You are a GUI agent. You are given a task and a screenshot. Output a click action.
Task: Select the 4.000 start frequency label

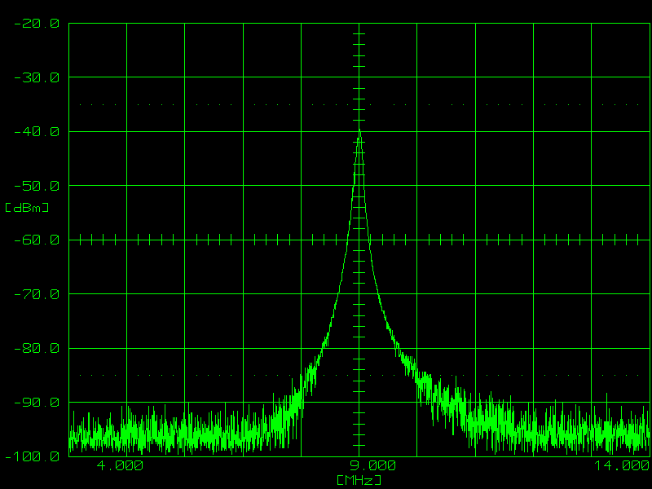(120, 466)
